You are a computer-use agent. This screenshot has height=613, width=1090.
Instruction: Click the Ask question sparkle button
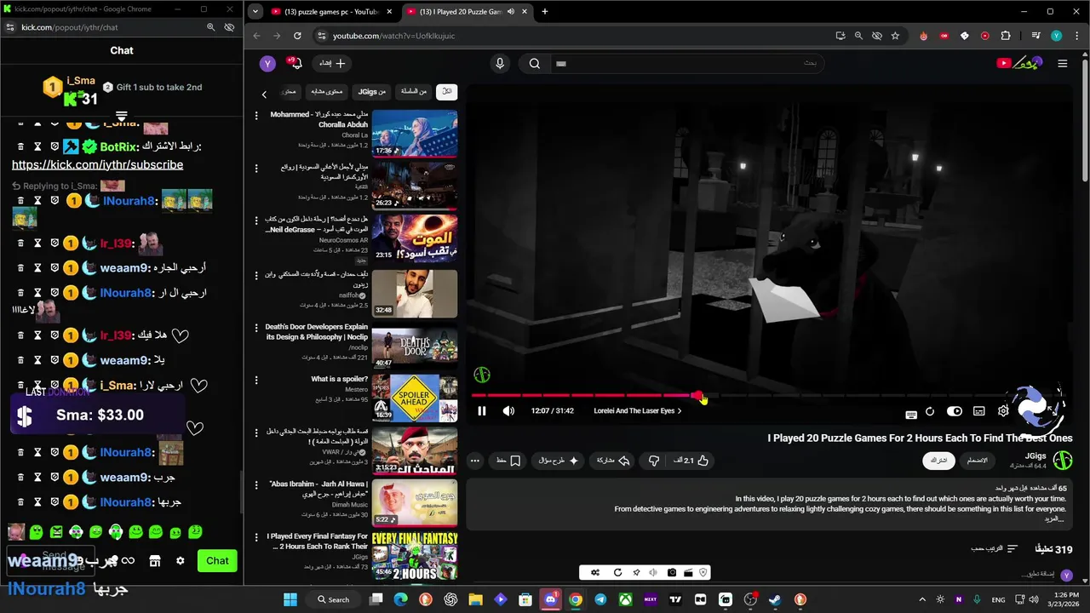(x=559, y=461)
